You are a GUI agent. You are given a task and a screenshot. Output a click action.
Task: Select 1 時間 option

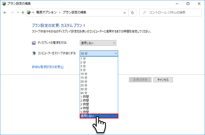[99, 97]
